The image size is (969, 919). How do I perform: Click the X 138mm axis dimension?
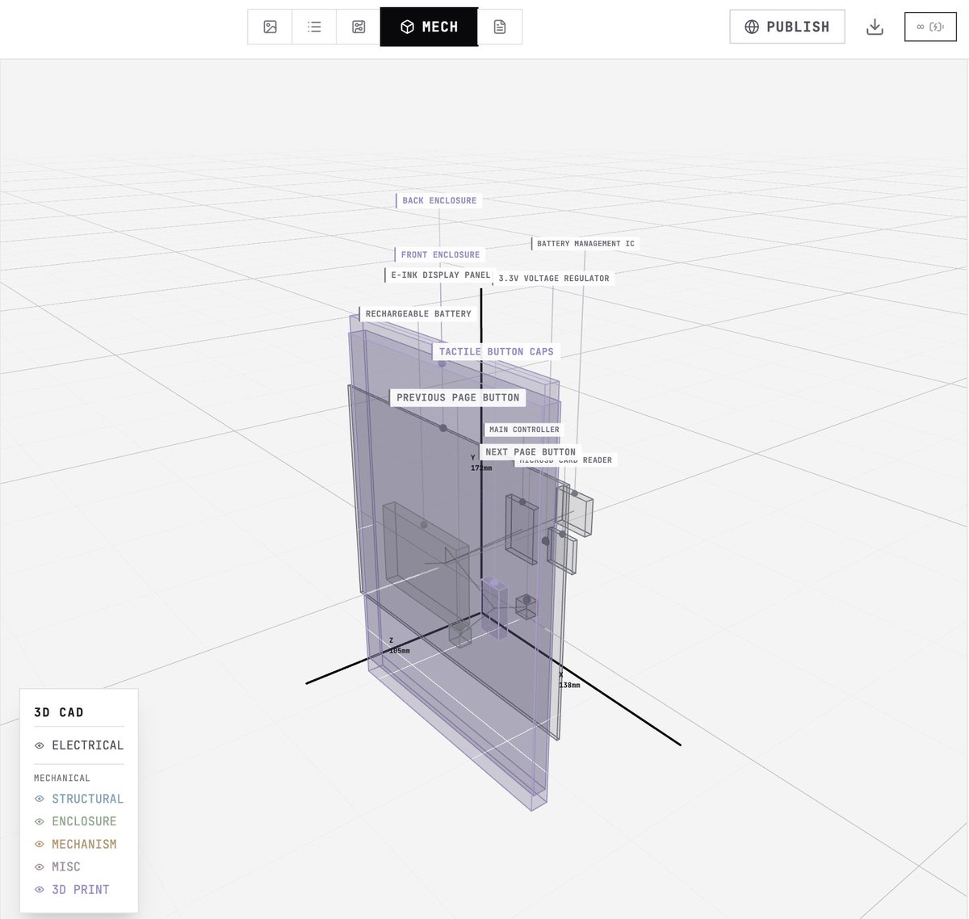[568, 680]
